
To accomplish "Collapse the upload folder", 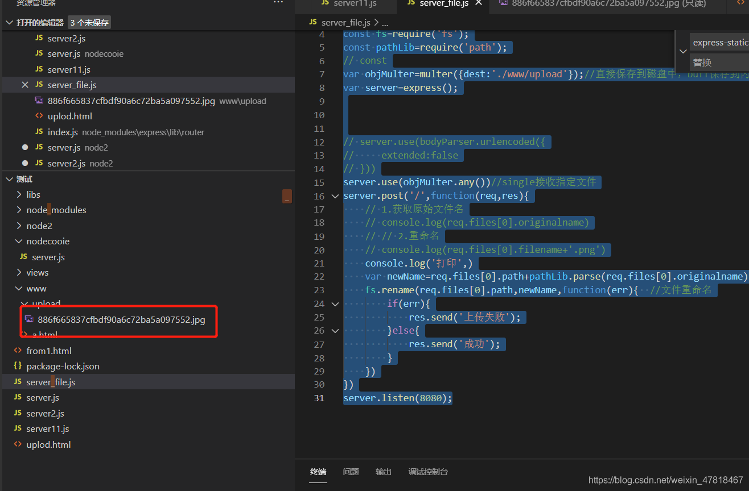I will pyautogui.click(x=24, y=303).
